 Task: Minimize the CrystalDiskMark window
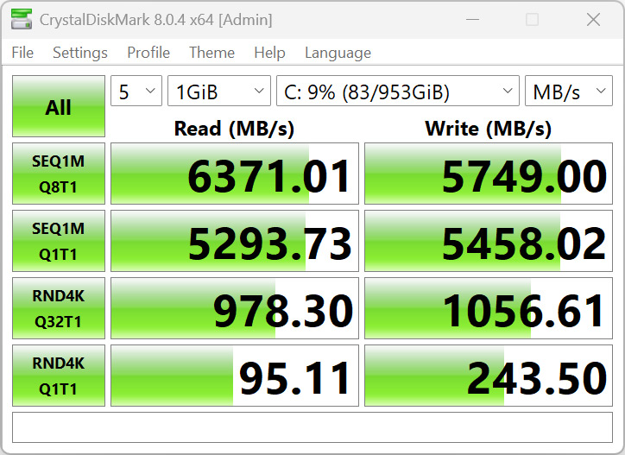pyautogui.click(x=471, y=19)
